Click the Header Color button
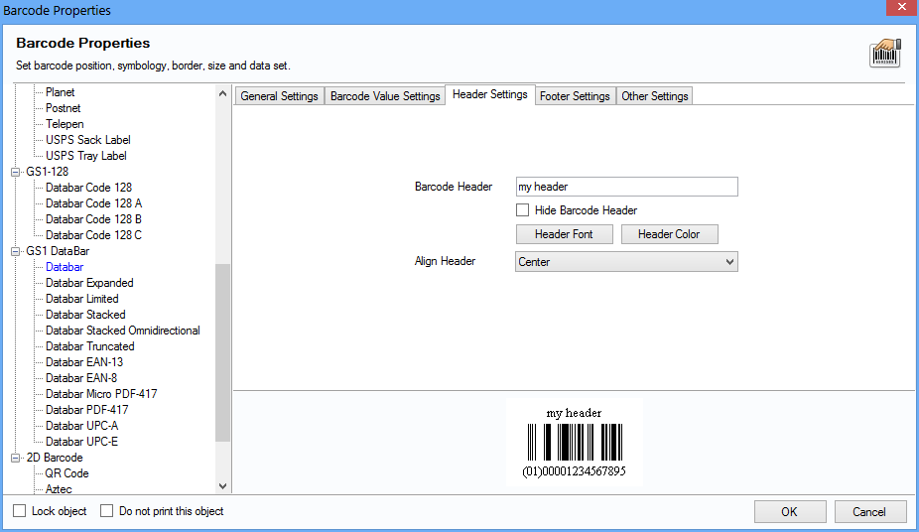The width and height of the screenshot is (919, 532). point(669,234)
